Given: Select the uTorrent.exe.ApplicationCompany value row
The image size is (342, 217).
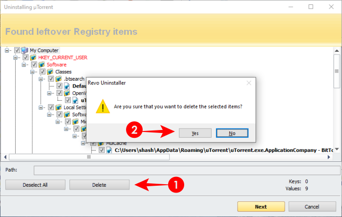Looking at the screenshot, I should [x=224, y=150].
